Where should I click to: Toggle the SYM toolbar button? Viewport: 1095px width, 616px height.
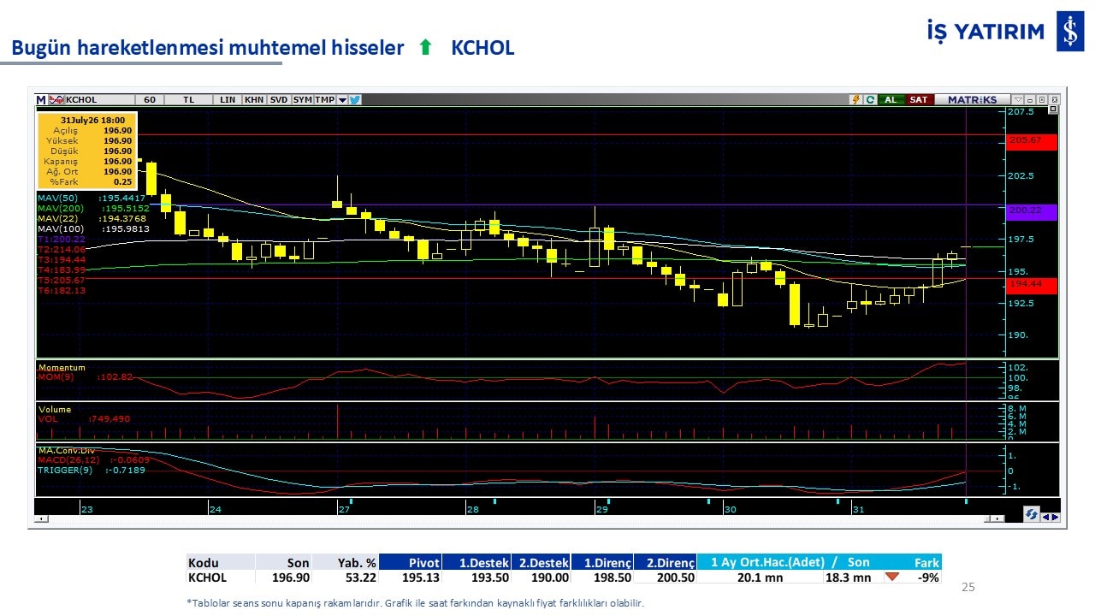[303, 99]
